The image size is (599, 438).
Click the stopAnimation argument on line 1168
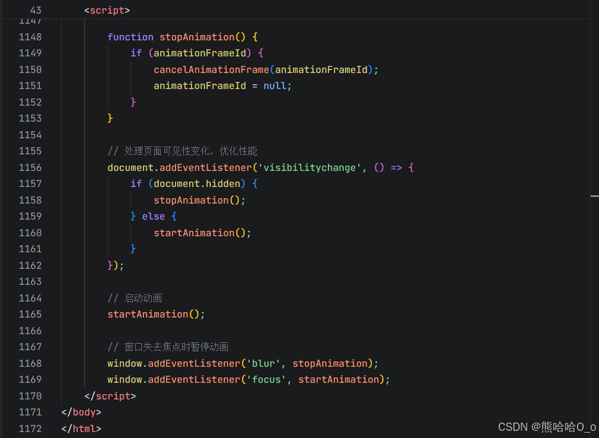[x=330, y=363]
